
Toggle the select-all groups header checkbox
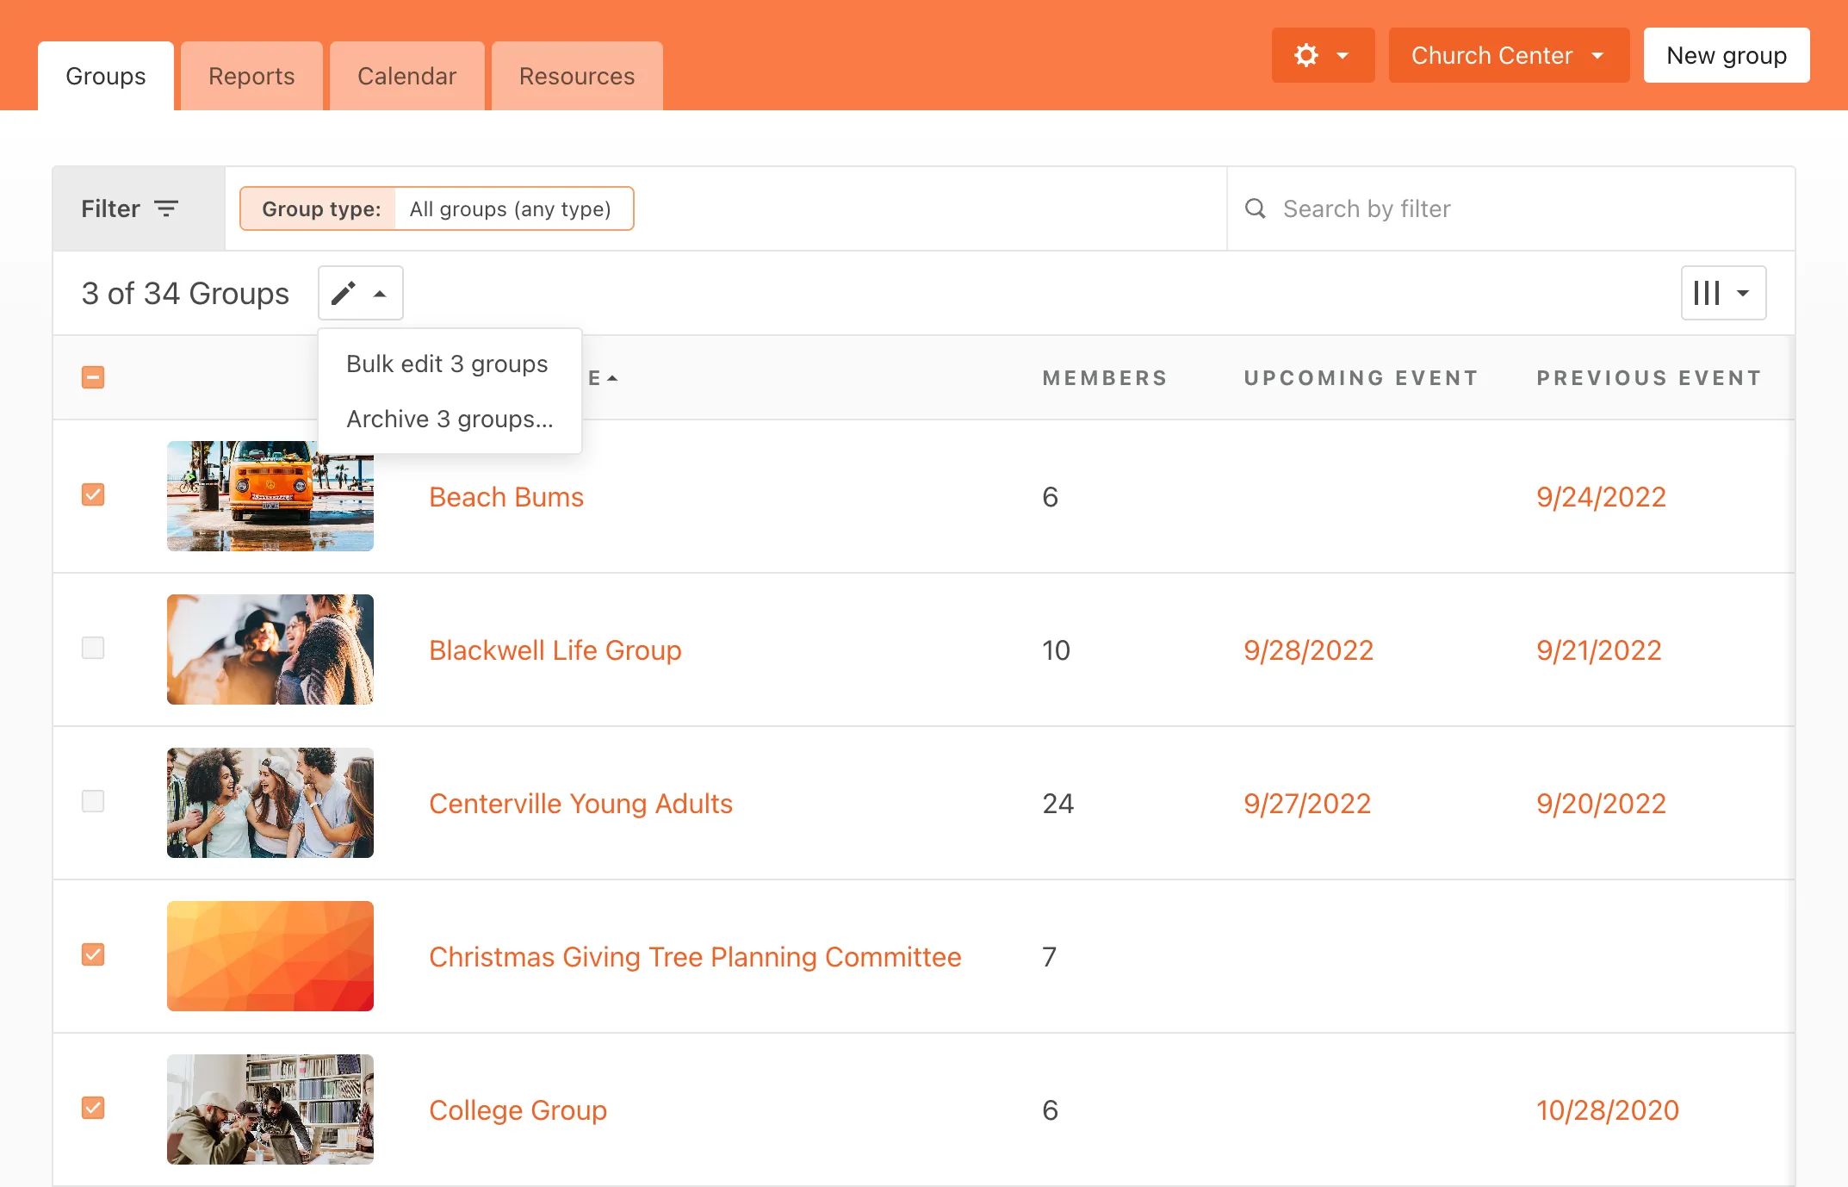(x=93, y=377)
